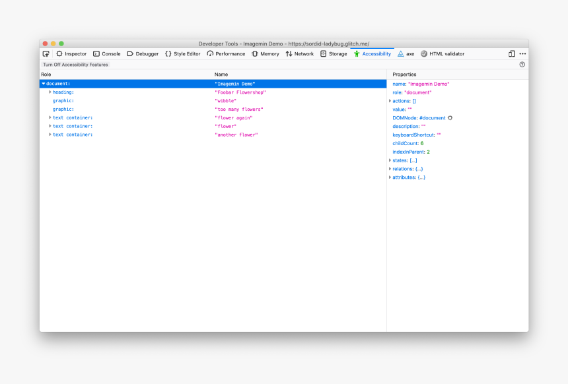Viewport: 568px width, 384px height.
Task: Select the Network arrows icon
Action: click(289, 53)
